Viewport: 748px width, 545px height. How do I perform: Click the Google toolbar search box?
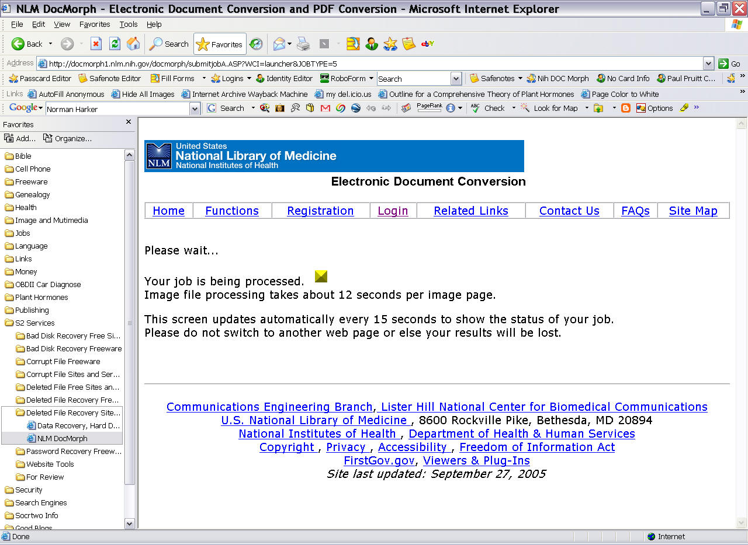tap(118, 109)
